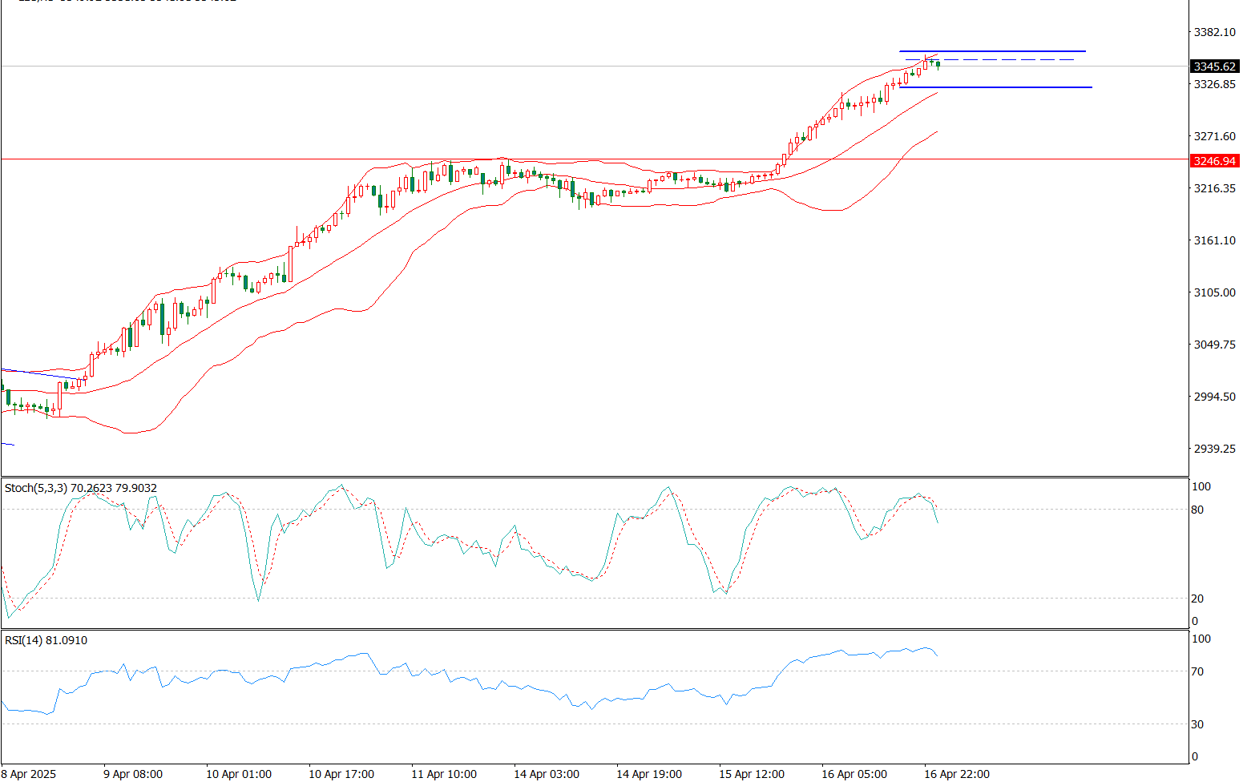Click the 30 level on RSI scale
This screenshot has width=1243, height=782.
(1197, 724)
